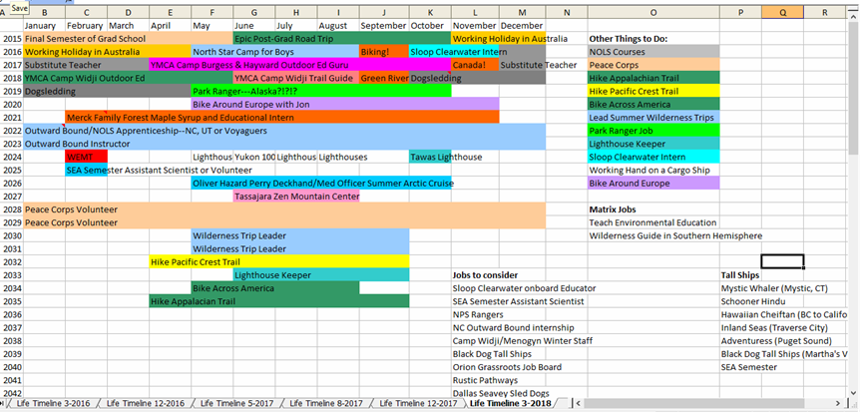Click the yellow Hike Pacific Crest Trail bar
The height and width of the screenshot is (412, 860).
click(x=278, y=261)
